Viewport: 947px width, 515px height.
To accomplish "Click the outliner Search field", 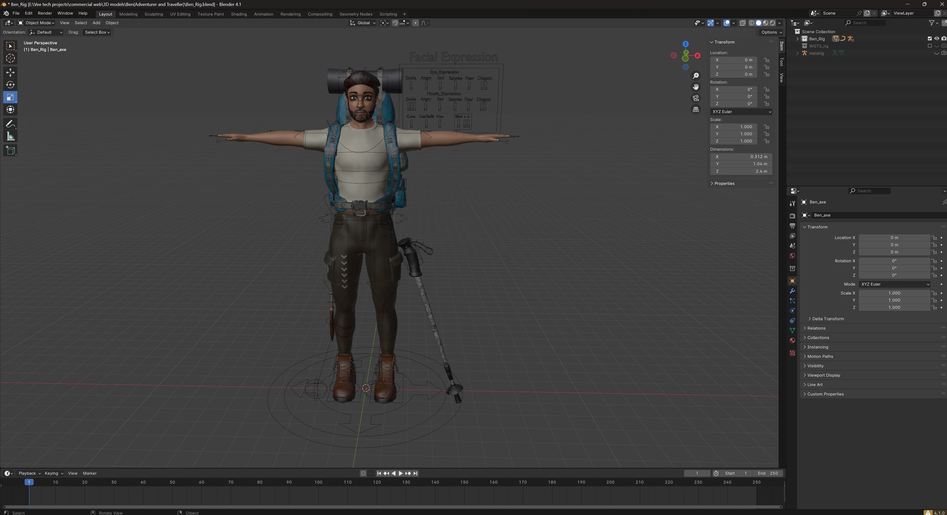I will click(865, 23).
